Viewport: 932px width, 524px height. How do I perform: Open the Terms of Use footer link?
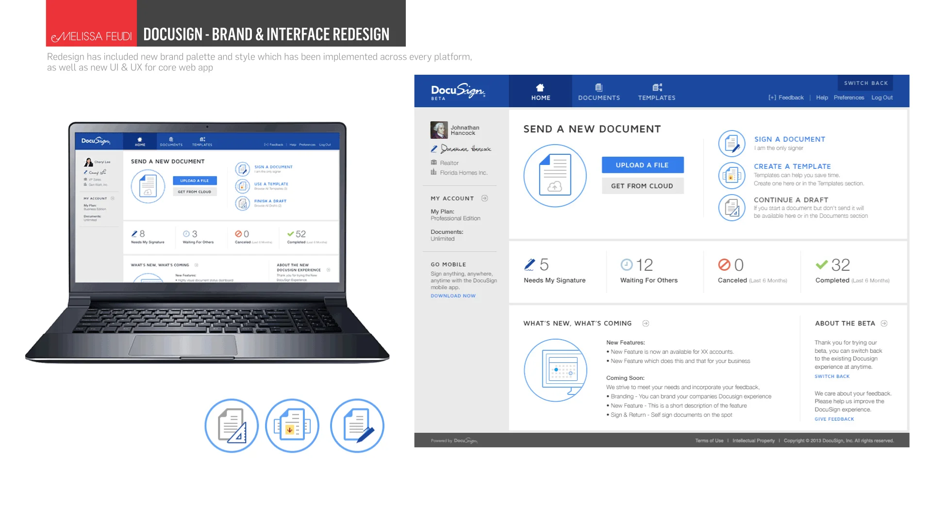click(709, 441)
